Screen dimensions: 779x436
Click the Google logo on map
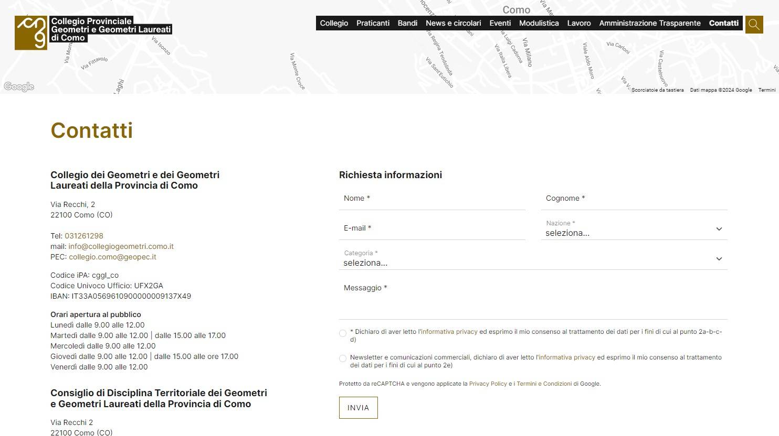[19, 86]
